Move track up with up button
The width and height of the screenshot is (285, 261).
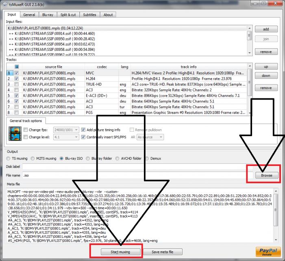266,67
